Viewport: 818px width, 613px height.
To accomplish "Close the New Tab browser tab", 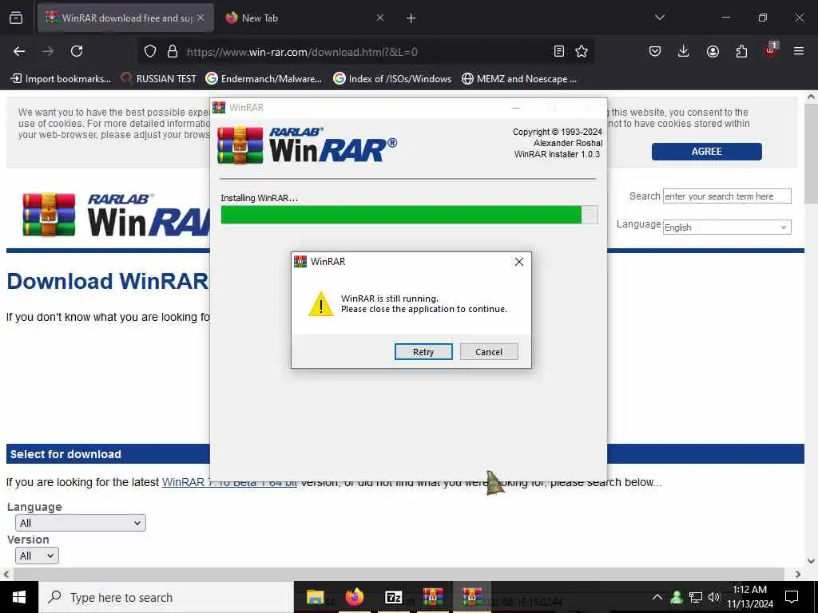I will tap(380, 18).
